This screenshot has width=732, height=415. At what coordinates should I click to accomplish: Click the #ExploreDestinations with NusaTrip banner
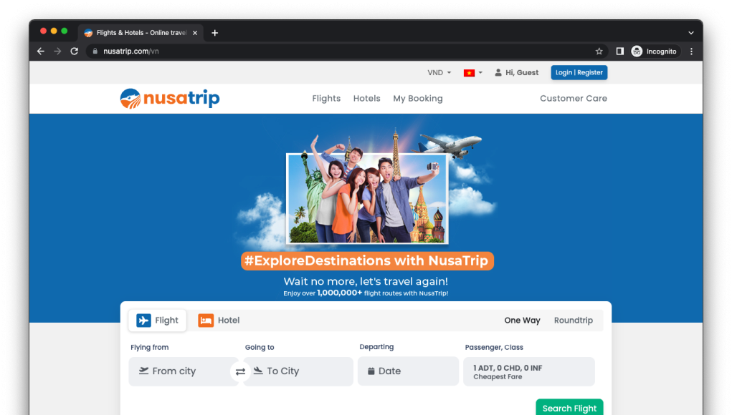(367, 261)
